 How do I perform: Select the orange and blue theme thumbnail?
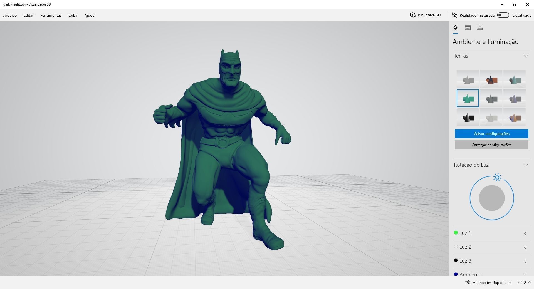pos(514,117)
